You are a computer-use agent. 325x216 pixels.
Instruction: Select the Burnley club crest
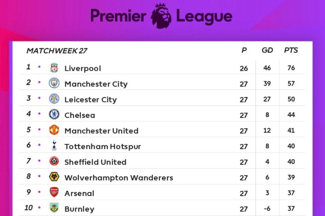(54, 208)
